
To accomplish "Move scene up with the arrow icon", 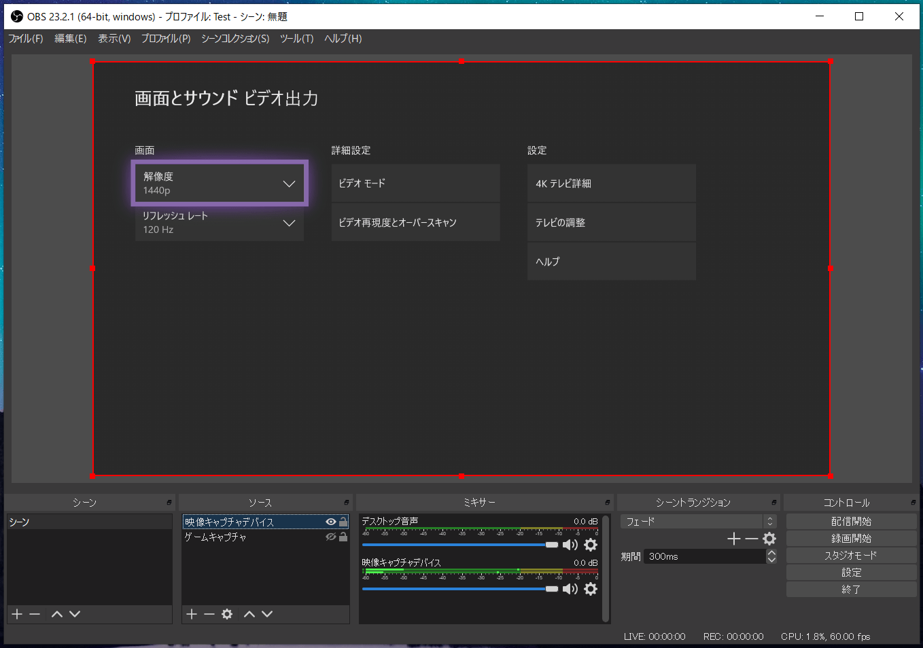I will pos(57,614).
